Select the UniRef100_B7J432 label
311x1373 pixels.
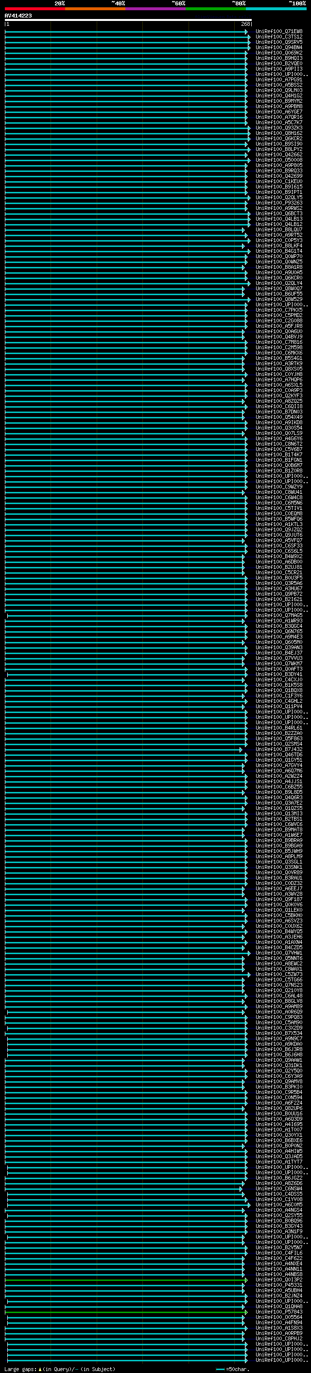click(x=279, y=750)
